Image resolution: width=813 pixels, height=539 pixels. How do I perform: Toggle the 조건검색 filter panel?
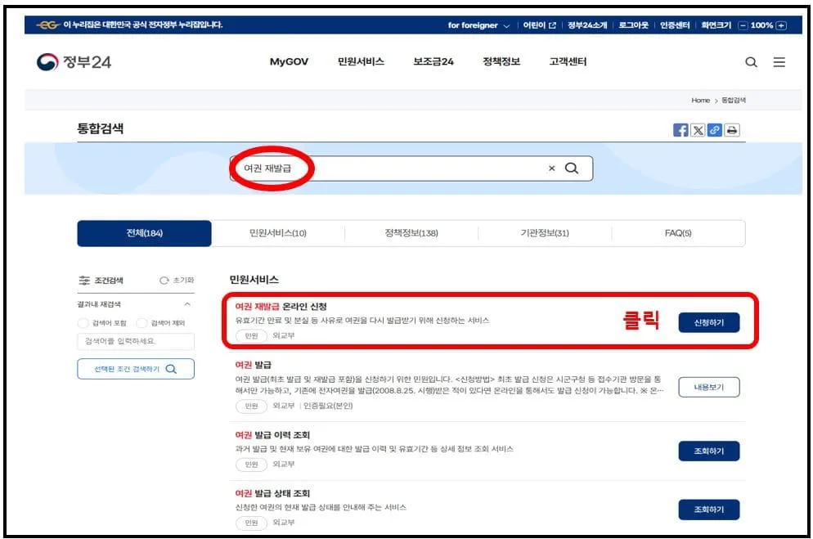coord(98,280)
